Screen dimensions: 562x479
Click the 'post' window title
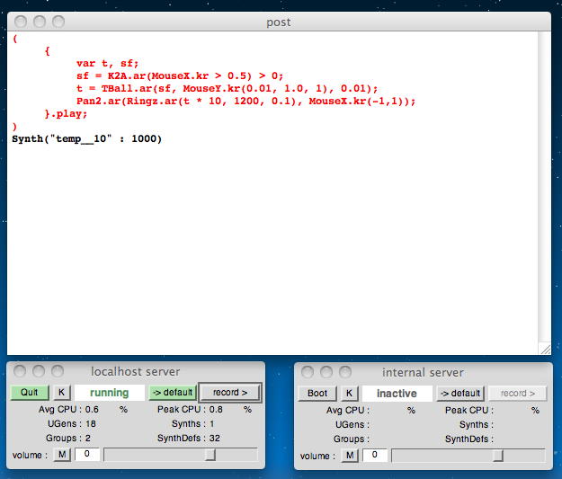coord(279,22)
